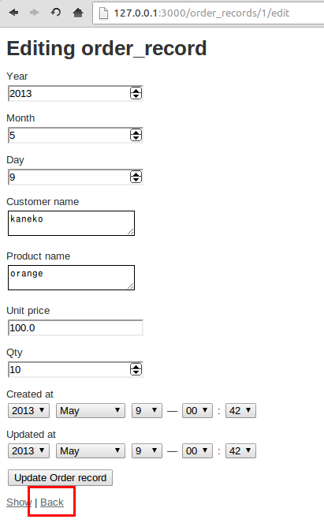Change Qty using the spinner arrows
The height and width of the screenshot is (523, 324).
tap(136, 369)
